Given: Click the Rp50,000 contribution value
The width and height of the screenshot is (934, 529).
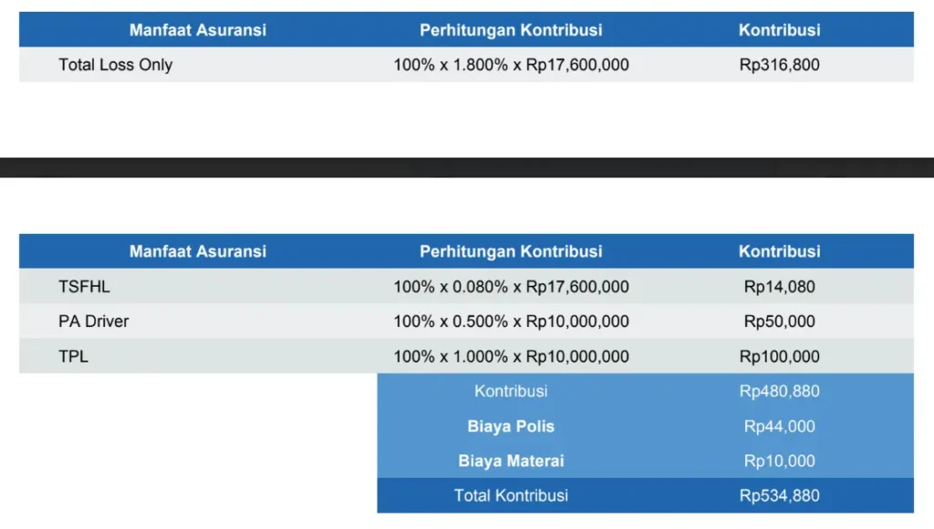Looking at the screenshot, I should 779,321.
